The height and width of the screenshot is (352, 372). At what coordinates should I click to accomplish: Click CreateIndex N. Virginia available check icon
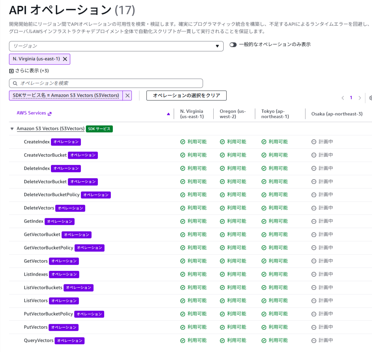[183, 142]
